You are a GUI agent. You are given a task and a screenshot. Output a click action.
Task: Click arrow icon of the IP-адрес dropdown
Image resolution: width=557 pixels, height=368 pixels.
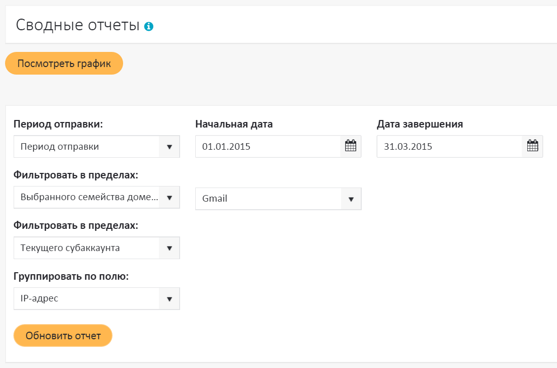coord(170,298)
